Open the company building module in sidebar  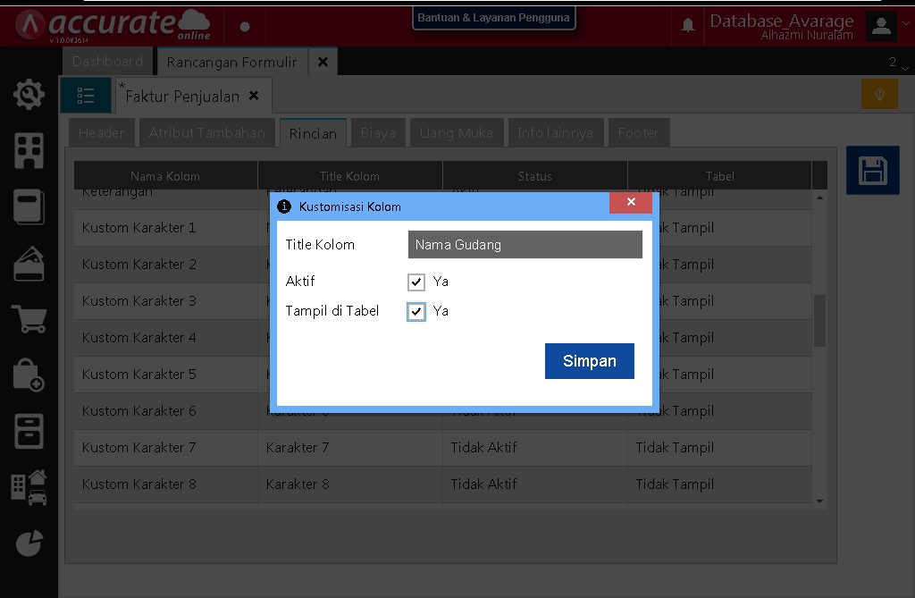(x=29, y=151)
